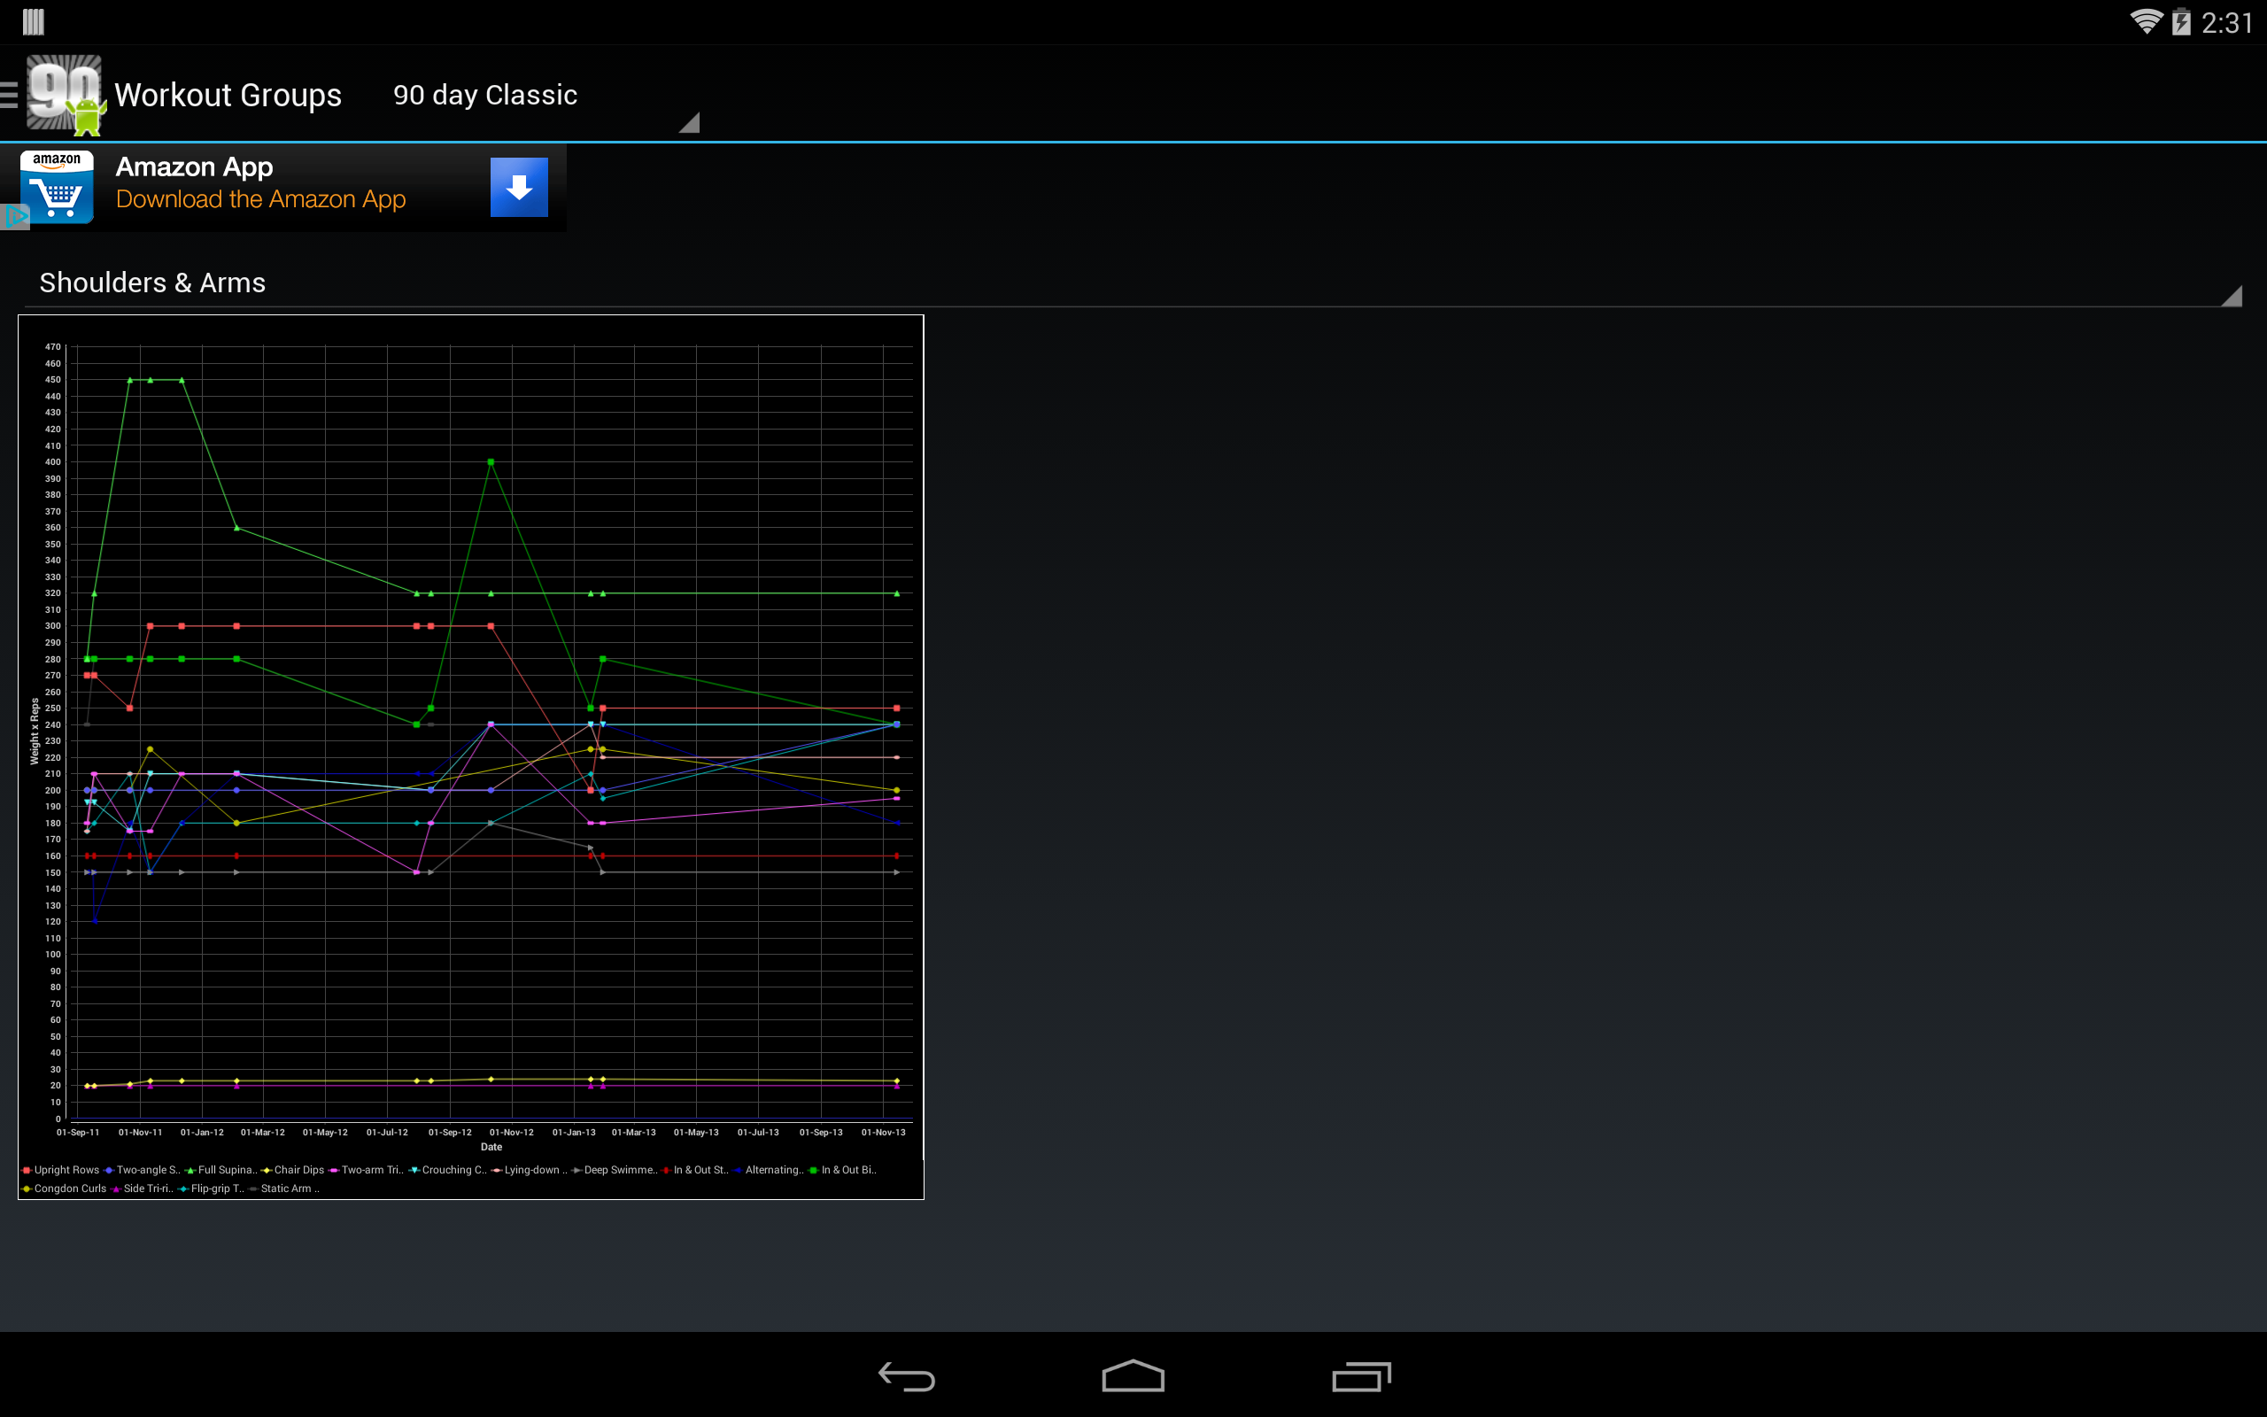Select the Chair Dips legend entry
This screenshot has height=1417, width=2267.
click(x=297, y=1170)
